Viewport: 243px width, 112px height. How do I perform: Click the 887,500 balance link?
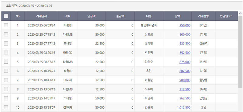tap(185, 71)
